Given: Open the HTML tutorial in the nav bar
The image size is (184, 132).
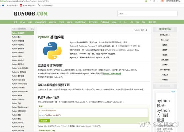Looking at the screenshot, I should pyautogui.click(x=22, y=22).
